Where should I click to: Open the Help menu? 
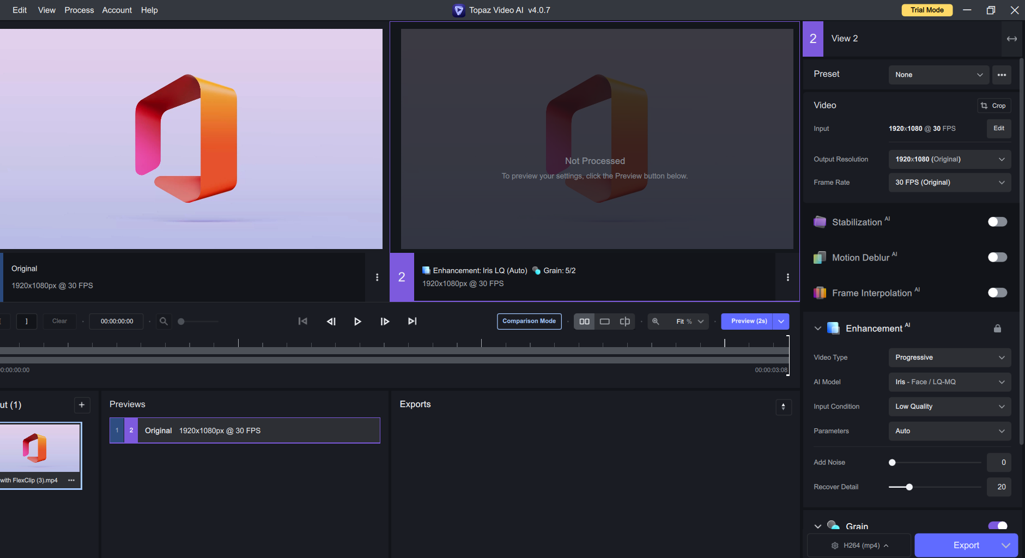click(149, 10)
